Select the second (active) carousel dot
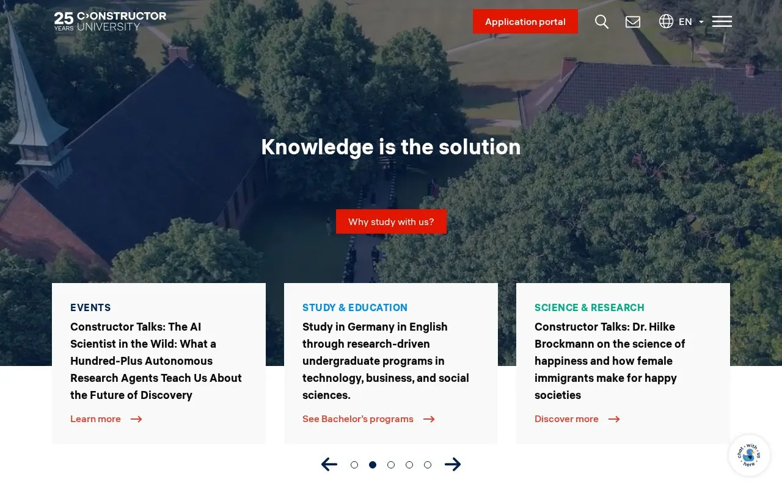The image size is (782, 488). pos(373,465)
